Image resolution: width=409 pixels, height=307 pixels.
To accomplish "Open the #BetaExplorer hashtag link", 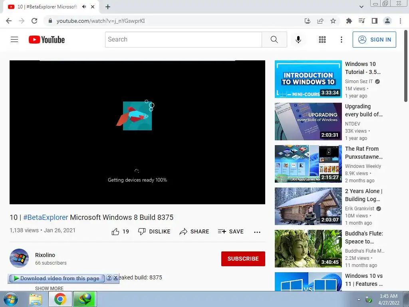I will 46,217.
